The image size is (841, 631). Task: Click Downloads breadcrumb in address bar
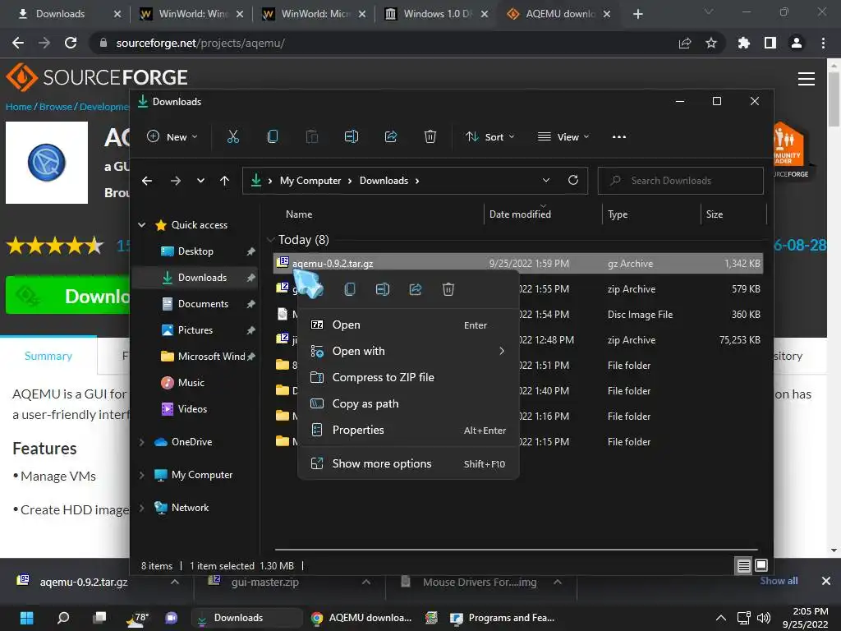[384, 181]
